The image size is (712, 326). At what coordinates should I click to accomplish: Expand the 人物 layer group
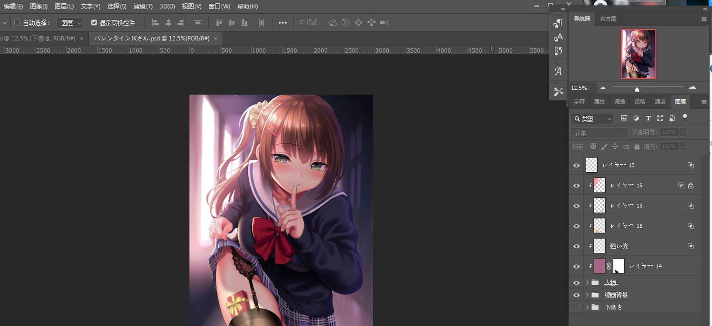pyautogui.click(x=587, y=283)
